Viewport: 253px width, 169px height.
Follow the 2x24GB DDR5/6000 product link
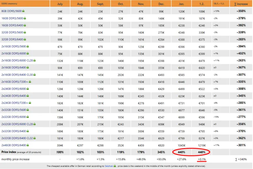pos(13,89)
